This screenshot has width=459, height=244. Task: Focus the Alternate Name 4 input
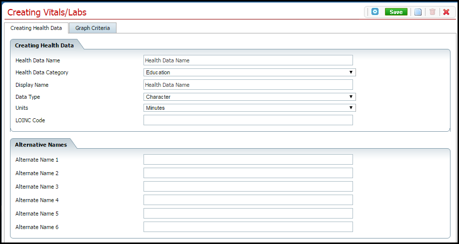(248, 200)
